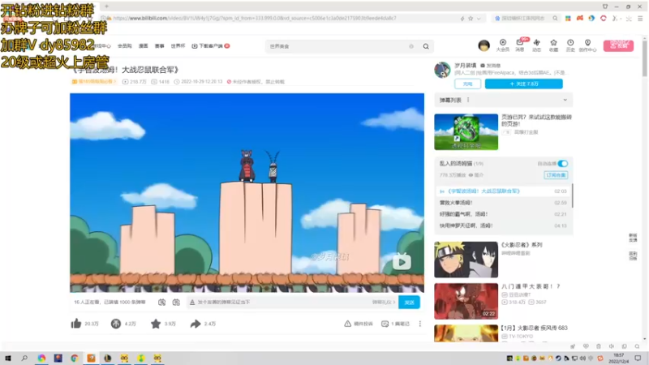Open 动态 feed icon
Viewport: 649px width, 365px height.
click(536, 45)
